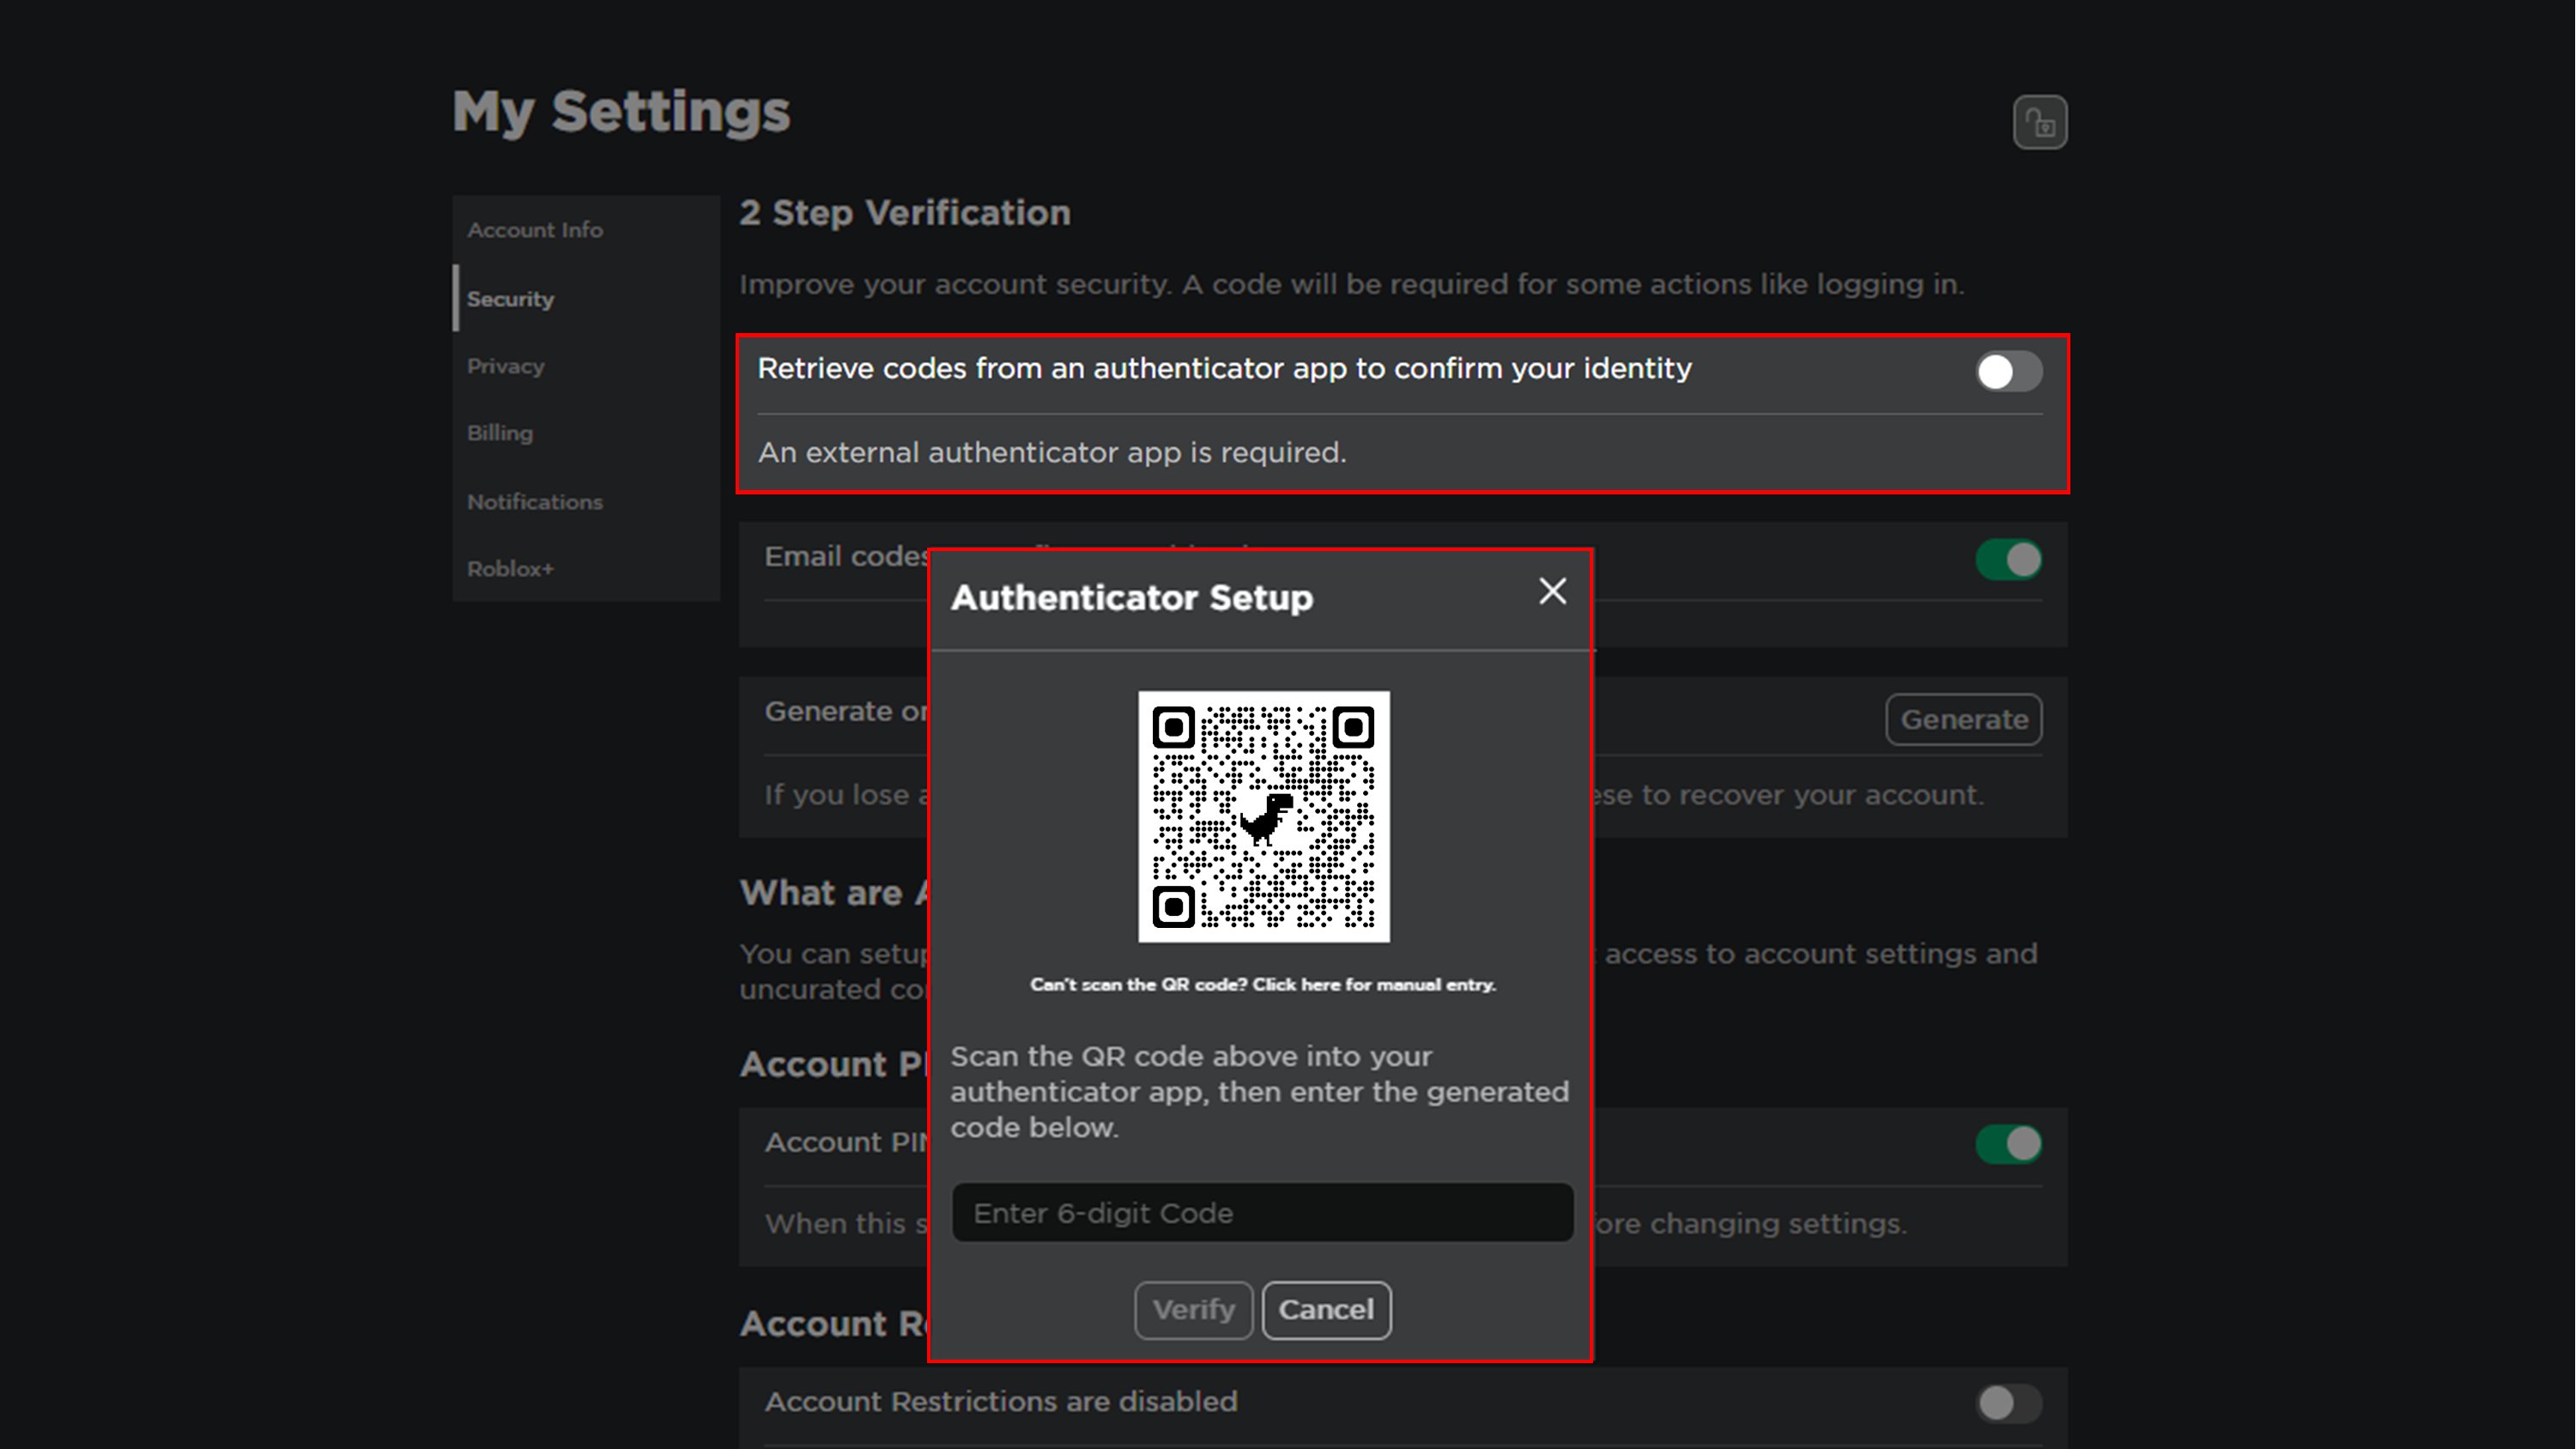This screenshot has height=1449, width=2576.
Task: Click the QR code scanner icon
Action: click(x=1264, y=815)
